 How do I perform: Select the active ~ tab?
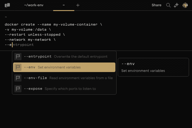coord(64,5)
